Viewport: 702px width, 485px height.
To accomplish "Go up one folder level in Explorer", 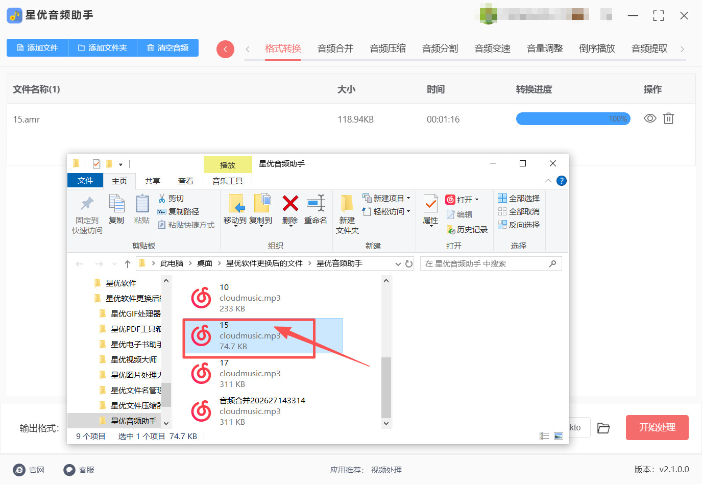I will 128,264.
